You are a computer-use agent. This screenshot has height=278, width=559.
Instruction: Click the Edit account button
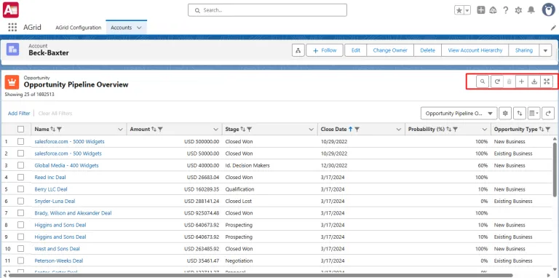(356, 50)
